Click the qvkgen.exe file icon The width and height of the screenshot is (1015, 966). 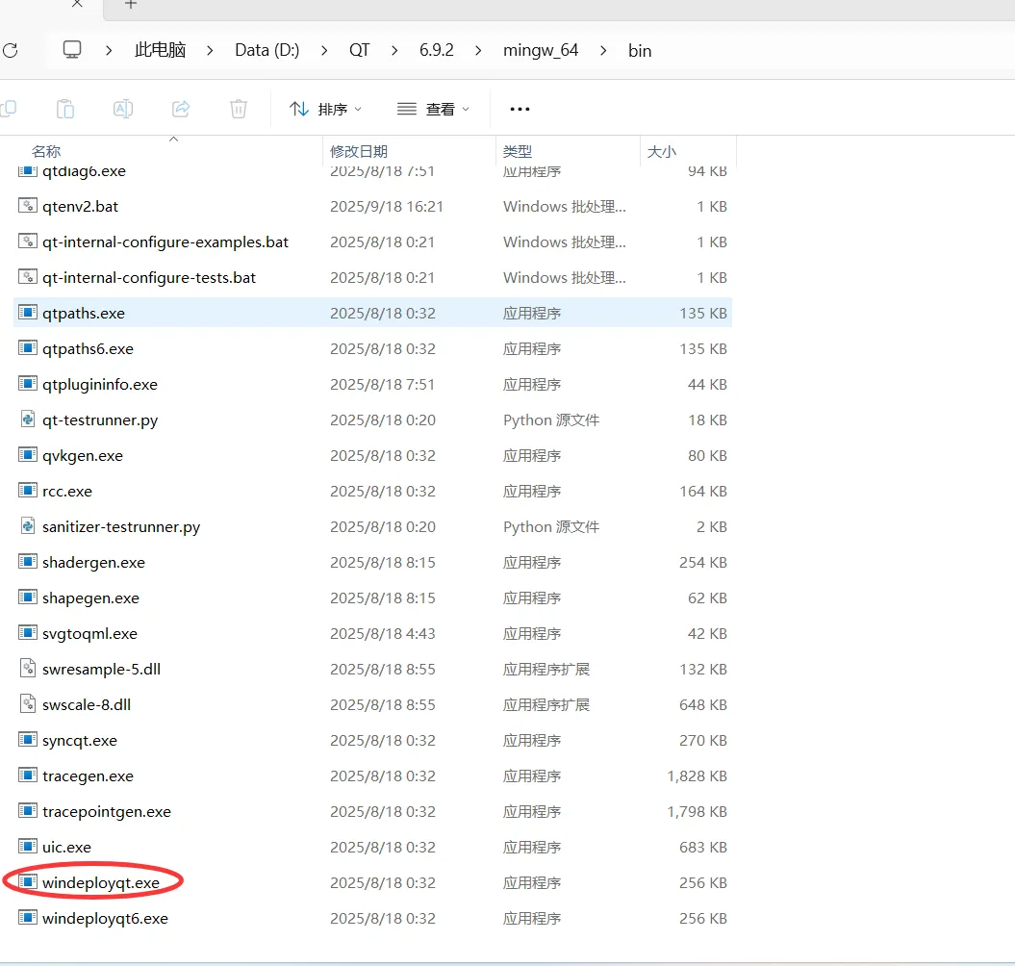click(x=27, y=455)
